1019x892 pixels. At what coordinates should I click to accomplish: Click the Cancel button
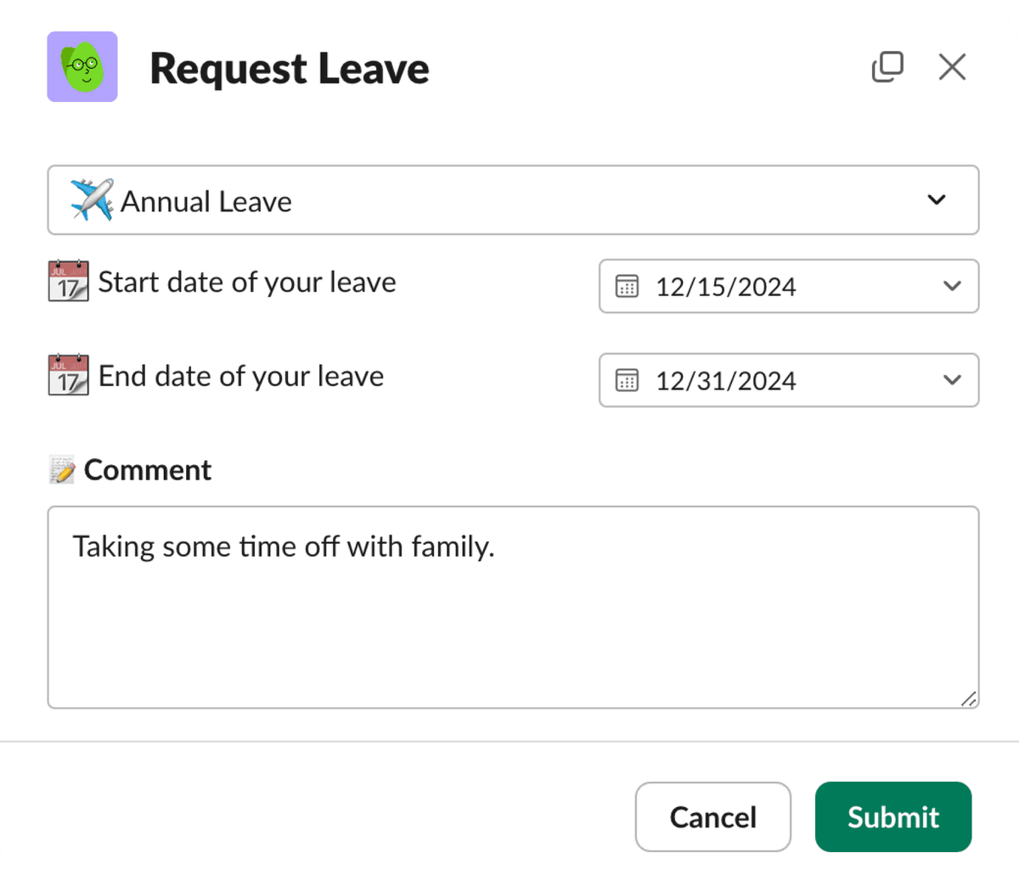coord(712,816)
